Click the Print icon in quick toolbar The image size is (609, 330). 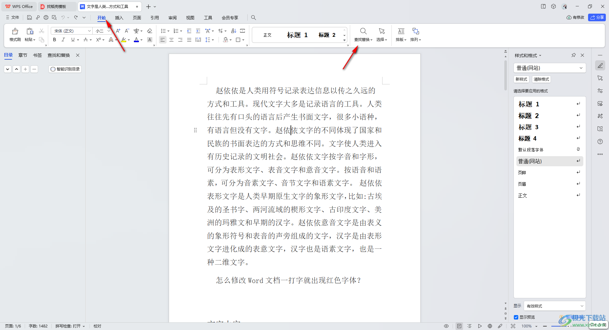point(46,17)
